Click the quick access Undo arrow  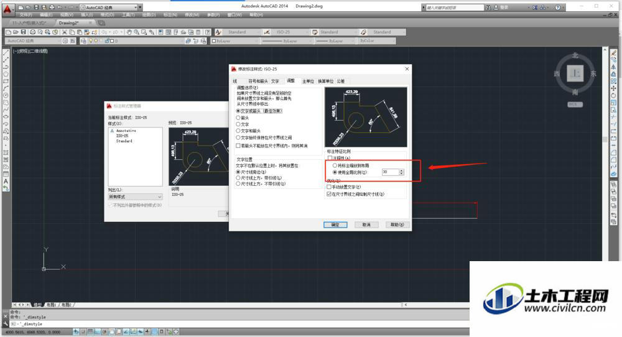[x=60, y=7]
